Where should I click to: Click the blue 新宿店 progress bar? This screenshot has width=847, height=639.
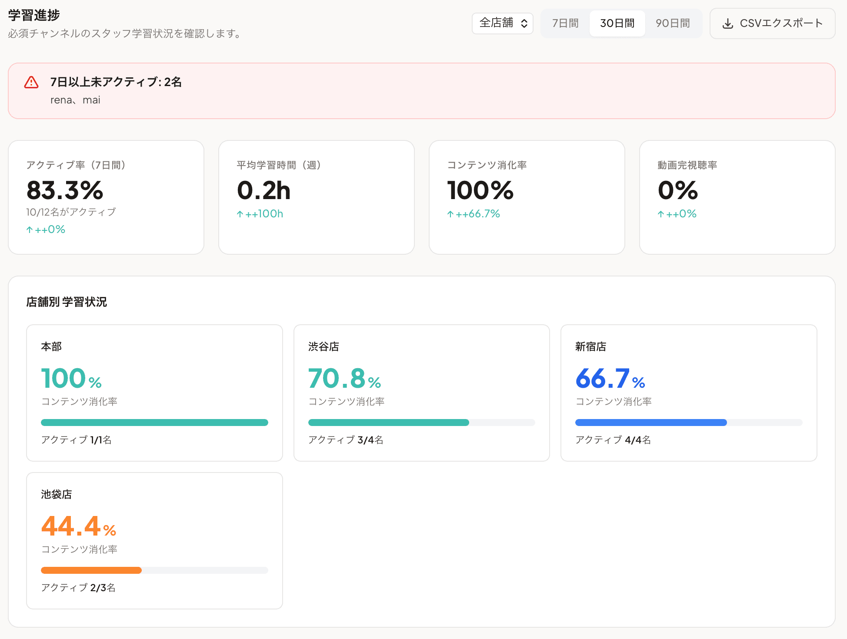(651, 423)
